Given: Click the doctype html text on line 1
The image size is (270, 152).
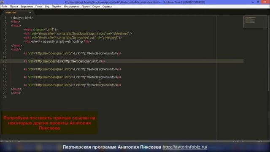Looking at the screenshot, I should pos(22,18).
